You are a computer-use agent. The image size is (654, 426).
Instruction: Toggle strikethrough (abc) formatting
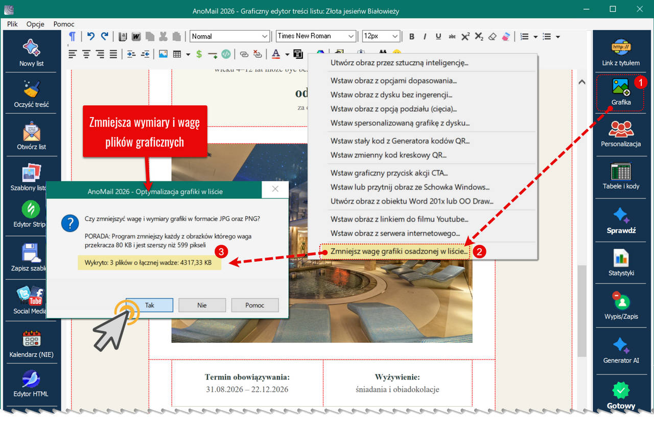(x=452, y=36)
